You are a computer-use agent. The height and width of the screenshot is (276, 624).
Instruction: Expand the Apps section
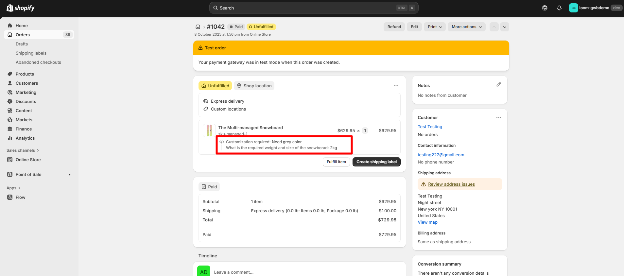tap(13, 188)
